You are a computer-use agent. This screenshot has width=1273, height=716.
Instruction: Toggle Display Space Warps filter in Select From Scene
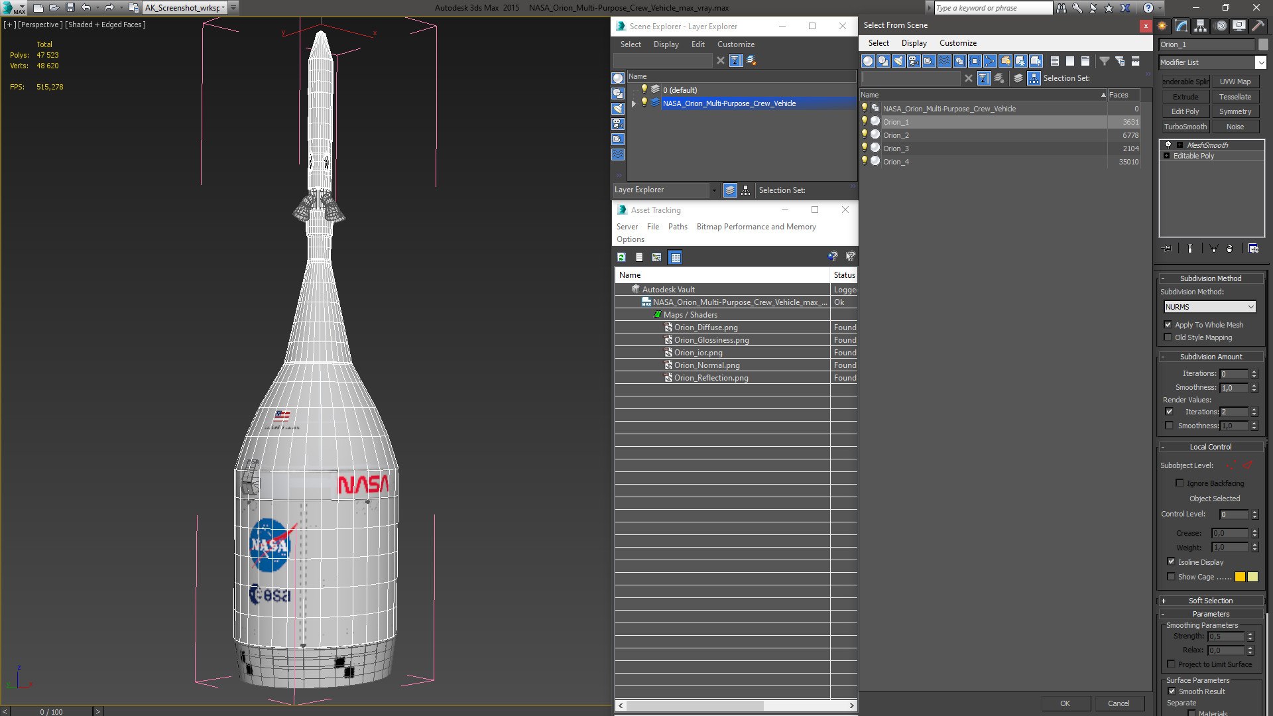click(944, 61)
